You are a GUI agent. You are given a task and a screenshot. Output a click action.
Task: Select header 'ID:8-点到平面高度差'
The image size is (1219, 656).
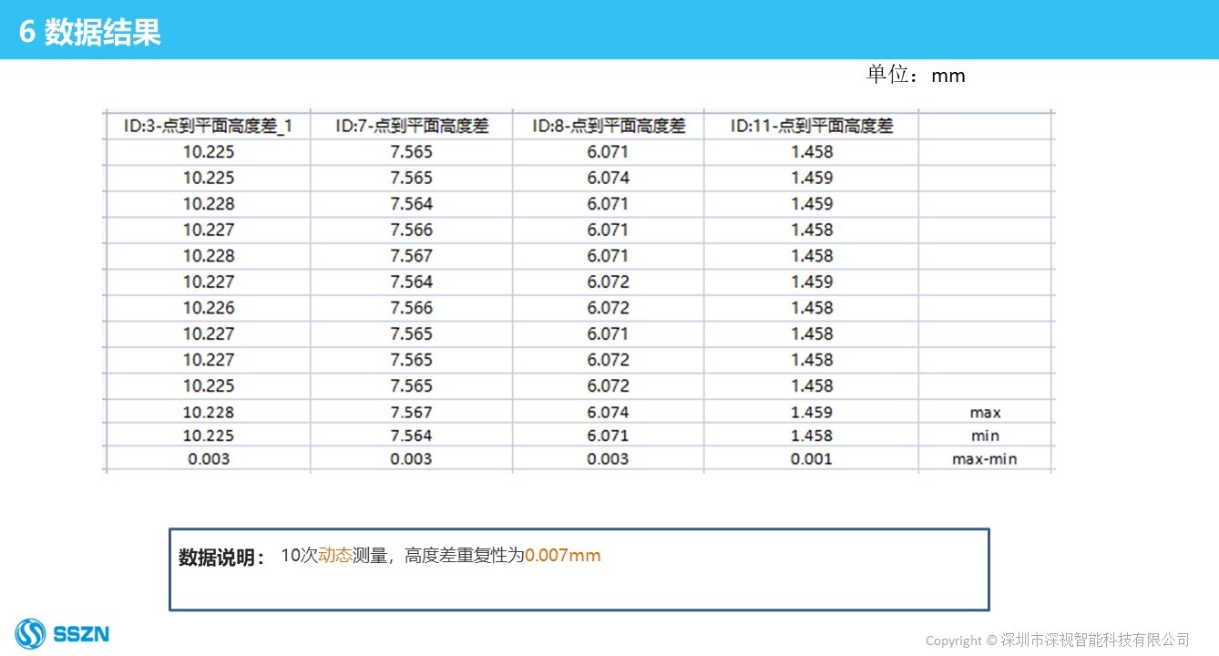609,126
